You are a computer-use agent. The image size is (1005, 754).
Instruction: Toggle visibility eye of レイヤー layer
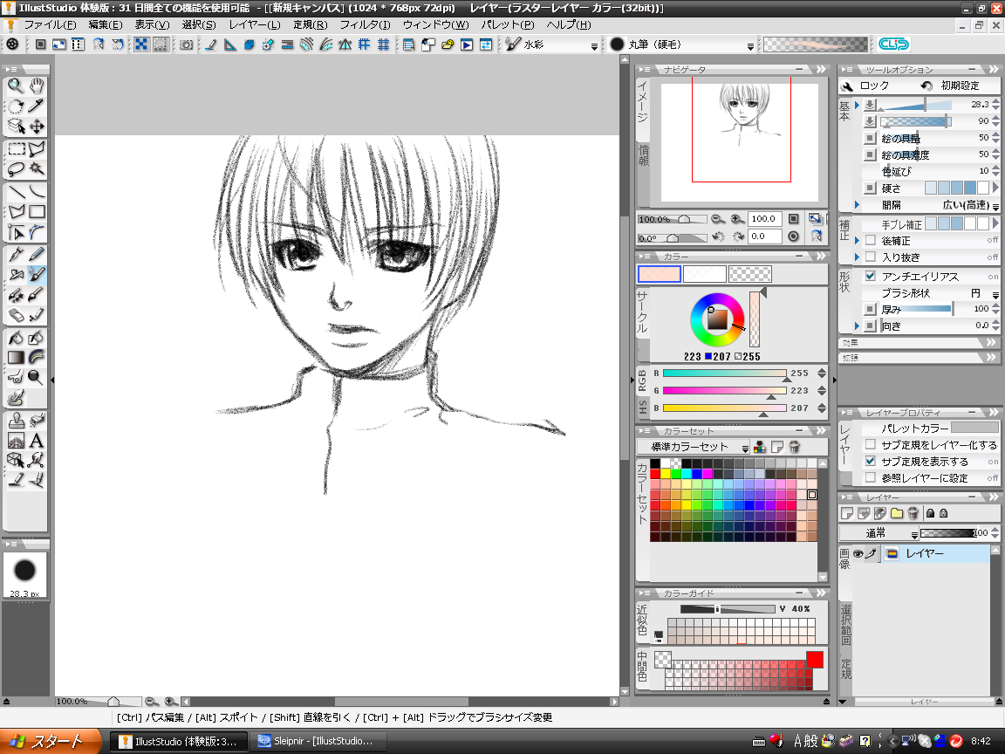click(858, 554)
